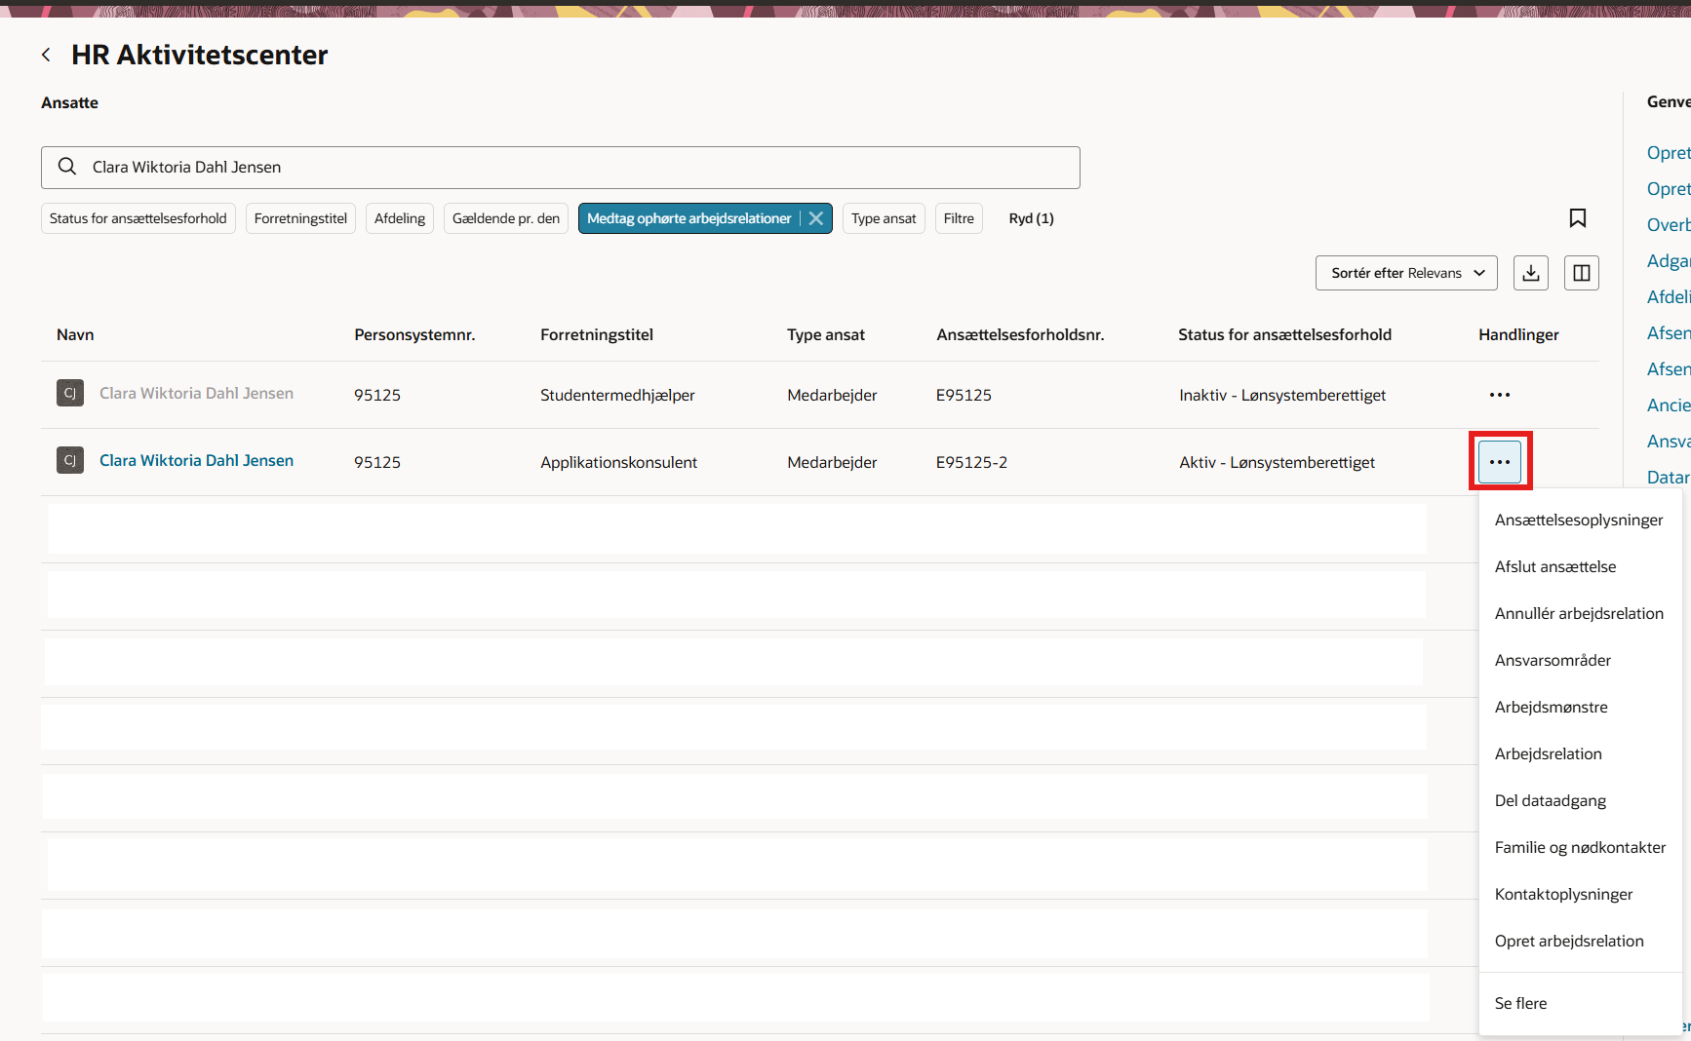
Task: Choose Kontaktoplysninger in the actions menu
Action: (x=1563, y=894)
